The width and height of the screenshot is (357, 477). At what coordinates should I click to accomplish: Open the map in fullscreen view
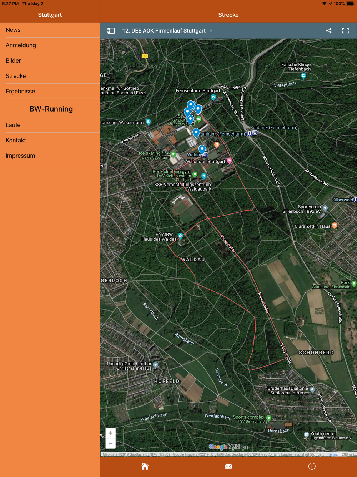click(x=345, y=31)
